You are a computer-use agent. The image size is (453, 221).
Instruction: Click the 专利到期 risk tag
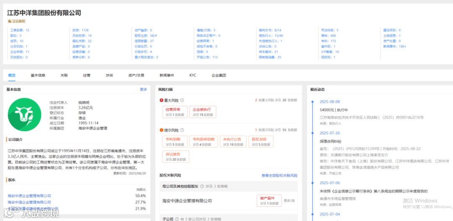pos(175,142)
